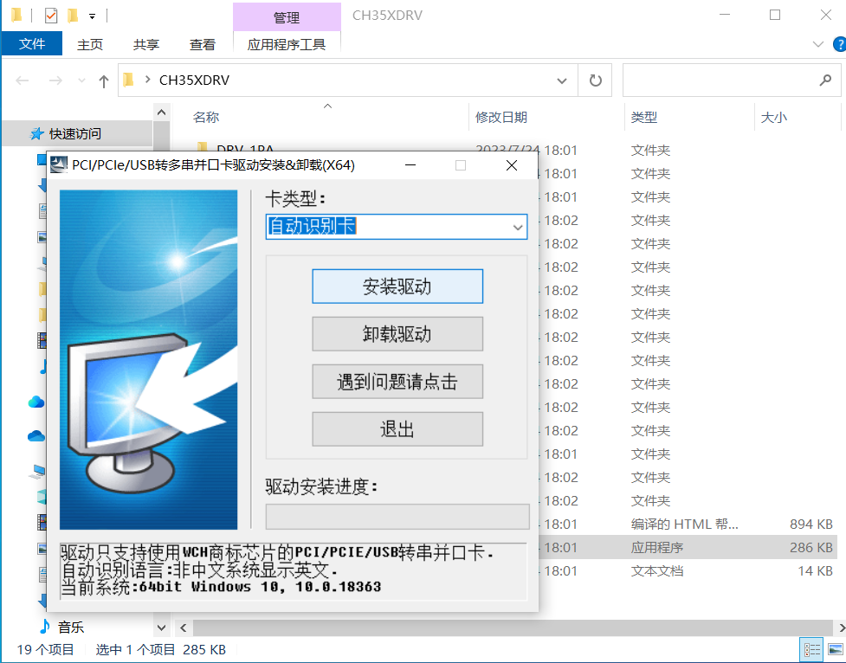846x663 pixels.
Task: Click the folder icon in Explorer's title bar
Action: pyautogui.click(x=16, y=15)
